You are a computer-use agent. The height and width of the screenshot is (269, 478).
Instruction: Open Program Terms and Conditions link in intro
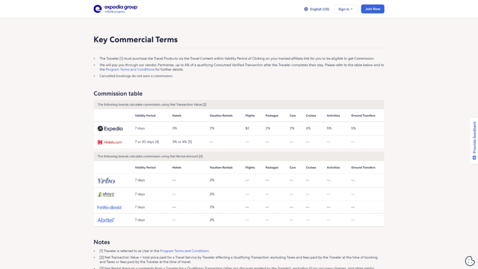point(130,70)
